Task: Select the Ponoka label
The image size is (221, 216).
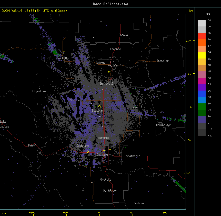Action: pyautogui.click(x=123, y=35)
